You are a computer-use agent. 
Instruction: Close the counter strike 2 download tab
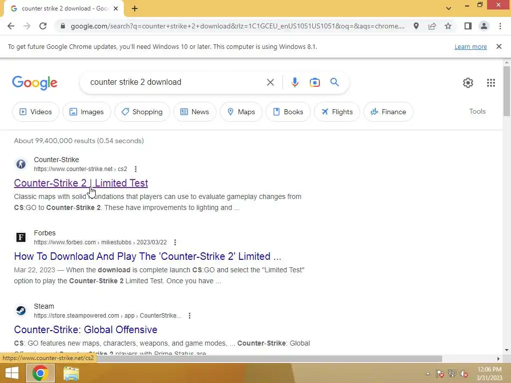click(116, 8)
